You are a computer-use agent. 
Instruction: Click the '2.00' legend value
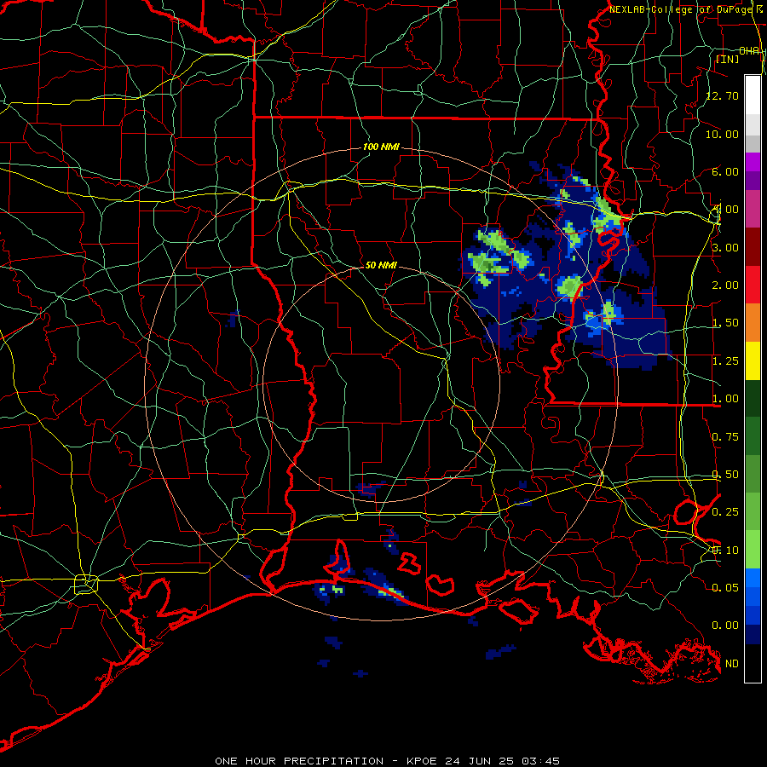(725, 285)
